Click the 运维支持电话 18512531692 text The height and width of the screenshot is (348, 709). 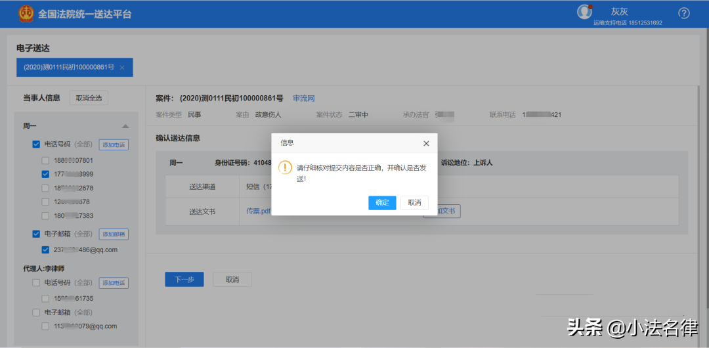628,22
